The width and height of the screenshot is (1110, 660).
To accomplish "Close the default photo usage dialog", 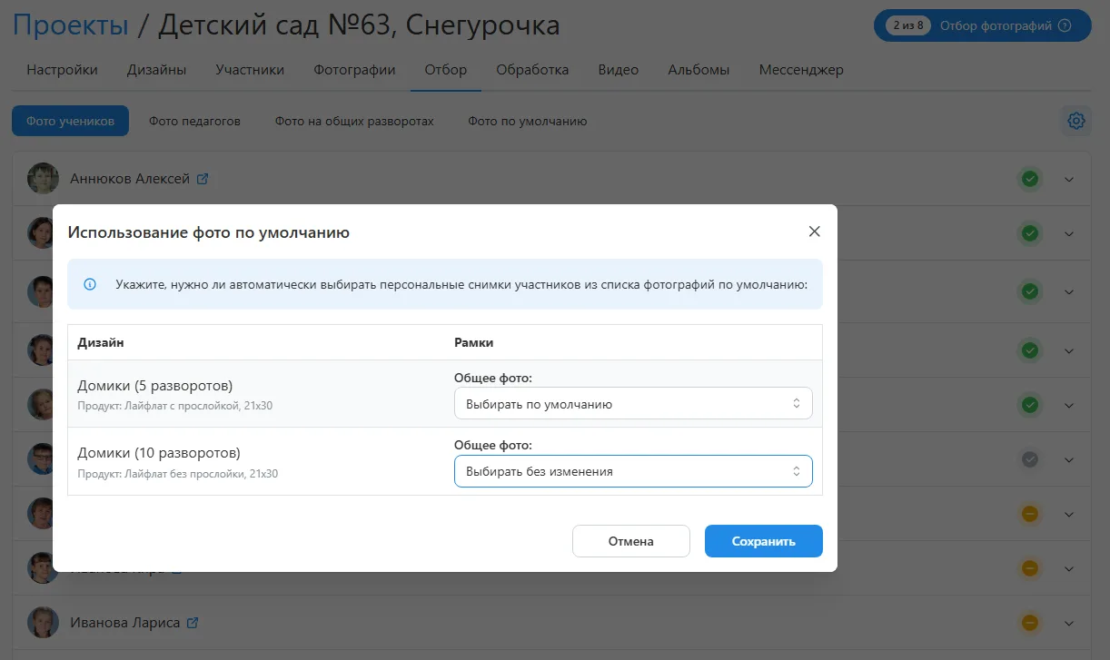I will [x=814, y=231].
